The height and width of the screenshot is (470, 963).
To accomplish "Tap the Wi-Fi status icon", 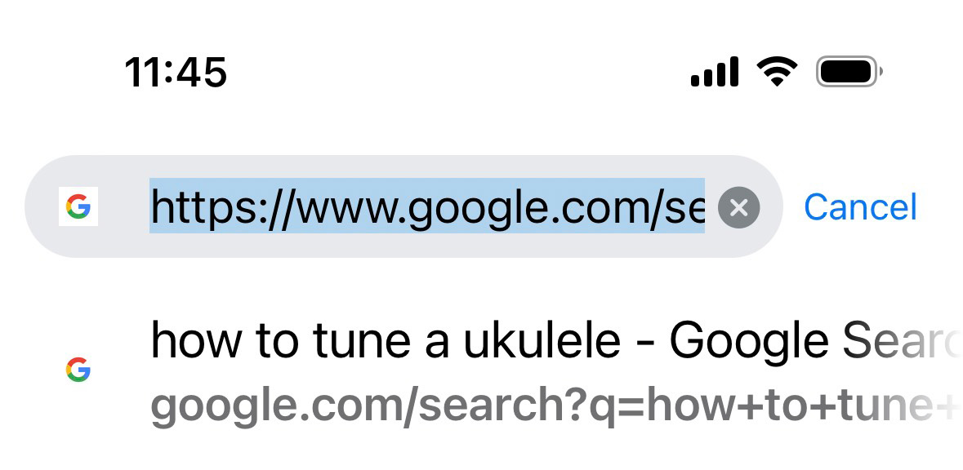I will pos(777,72).
